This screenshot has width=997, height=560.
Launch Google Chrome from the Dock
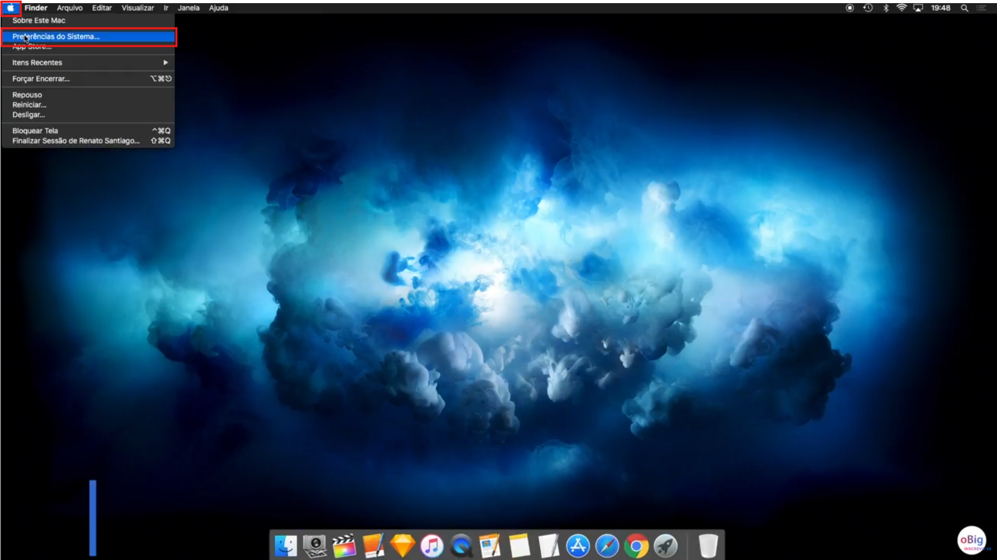[x=636, y=545]
